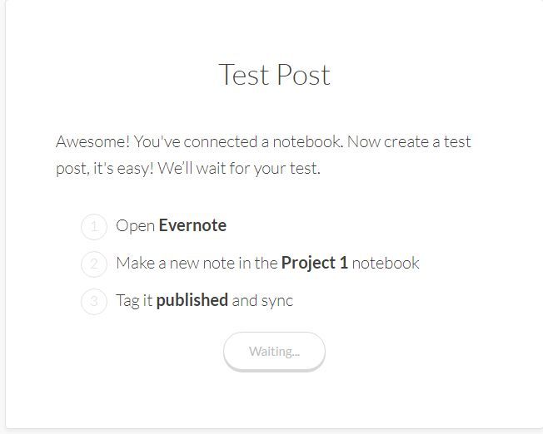Click the bold Evernote text
This screenshot has width=543, height=434.
point(192,225)
